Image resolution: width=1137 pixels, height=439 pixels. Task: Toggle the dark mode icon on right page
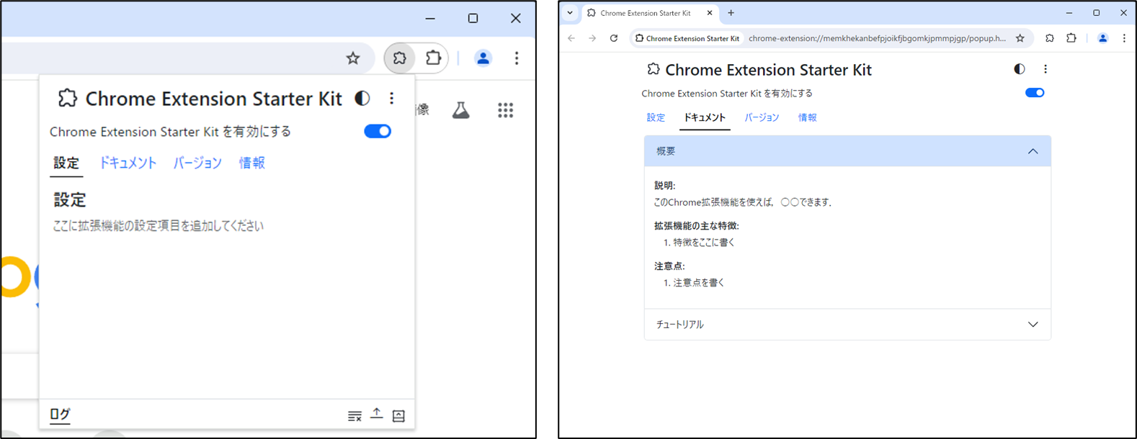pos(1020,69)
